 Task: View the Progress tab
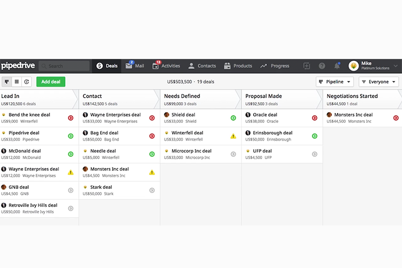275,66
